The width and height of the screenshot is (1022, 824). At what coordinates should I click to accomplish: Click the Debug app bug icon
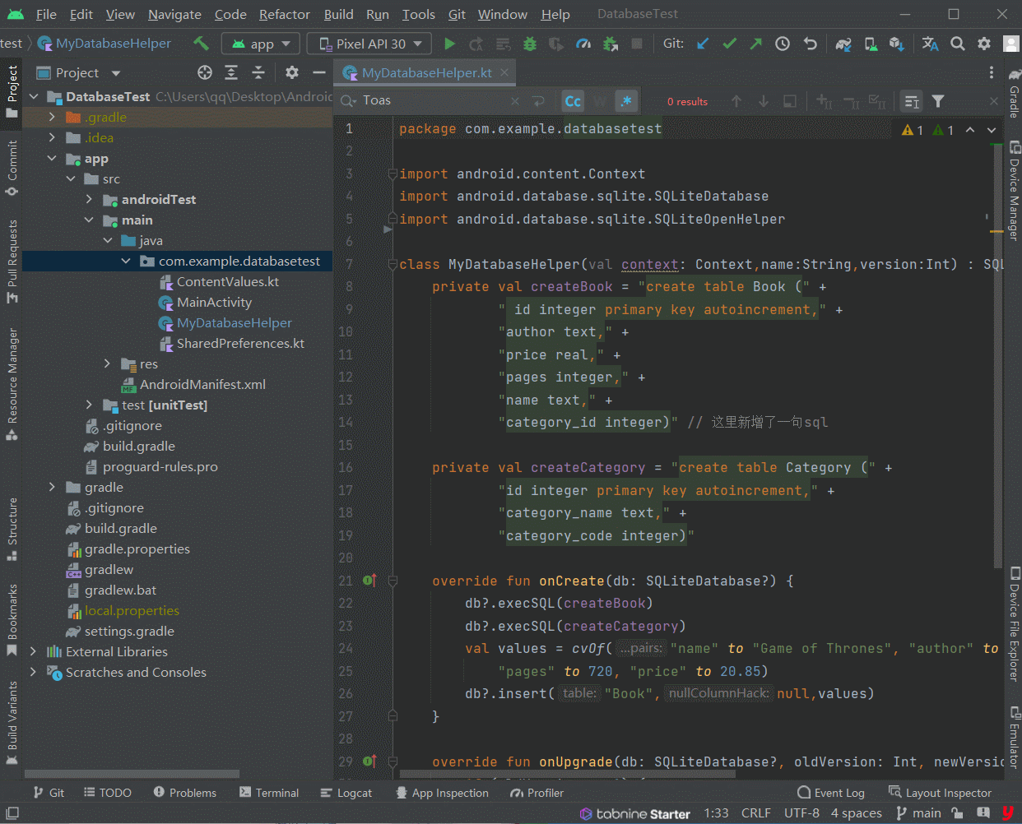[x=530, y=44]
